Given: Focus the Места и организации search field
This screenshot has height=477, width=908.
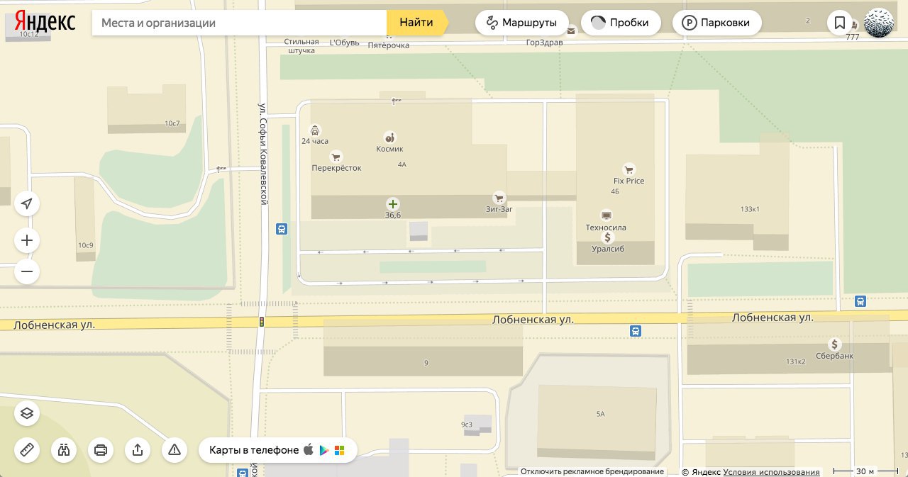Looking at the screenshot, I should tap(239, 23).
